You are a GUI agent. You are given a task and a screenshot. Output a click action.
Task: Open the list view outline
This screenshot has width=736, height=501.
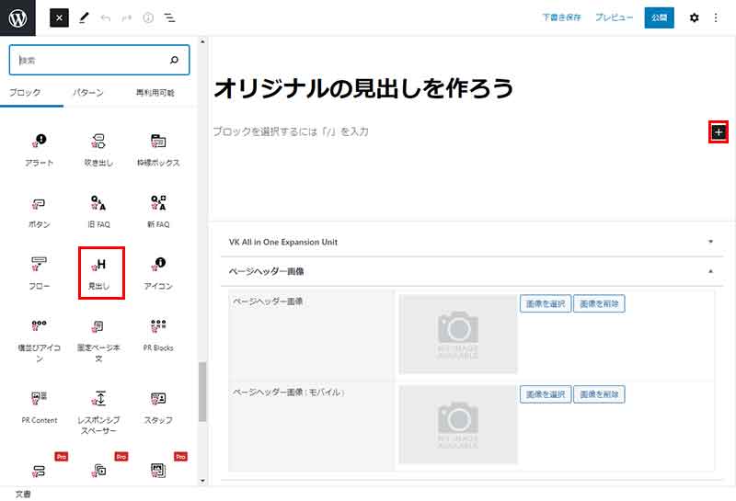tap(169, 17)
